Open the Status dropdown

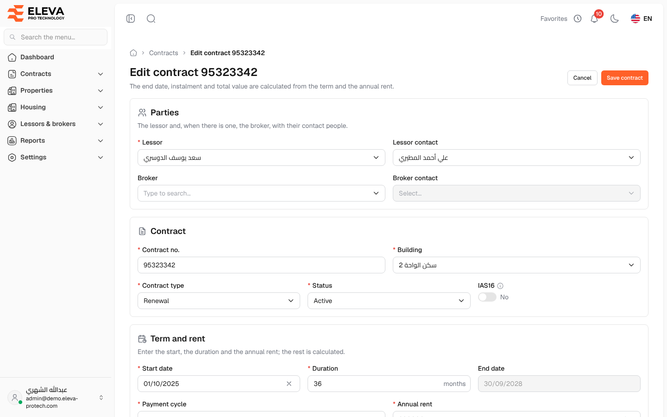(389, 301)
